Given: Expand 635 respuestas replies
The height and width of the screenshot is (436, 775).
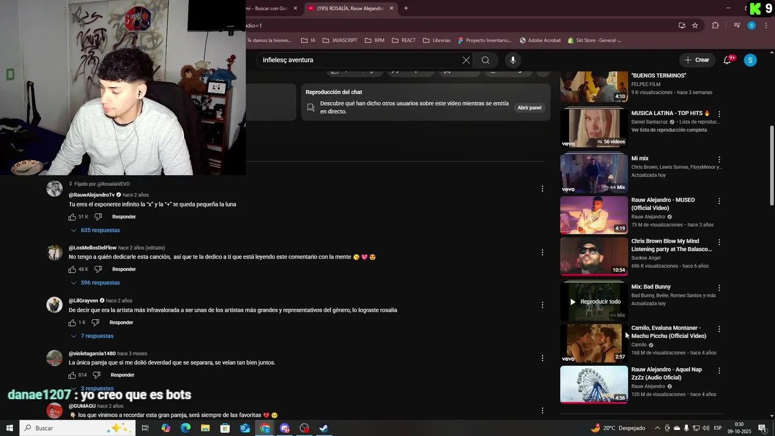Looking at the screenshot, I should click(x=96, y=230).
